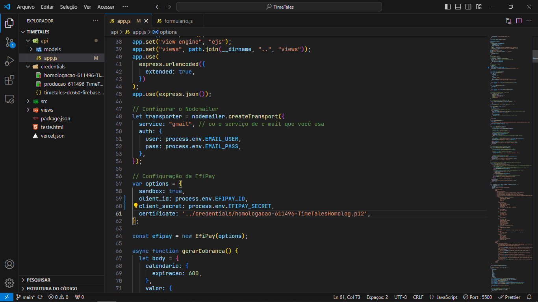Go back using the navigation arrow
Image resolution: width=538 pixels, height=302 pixels.
(158, 7)
